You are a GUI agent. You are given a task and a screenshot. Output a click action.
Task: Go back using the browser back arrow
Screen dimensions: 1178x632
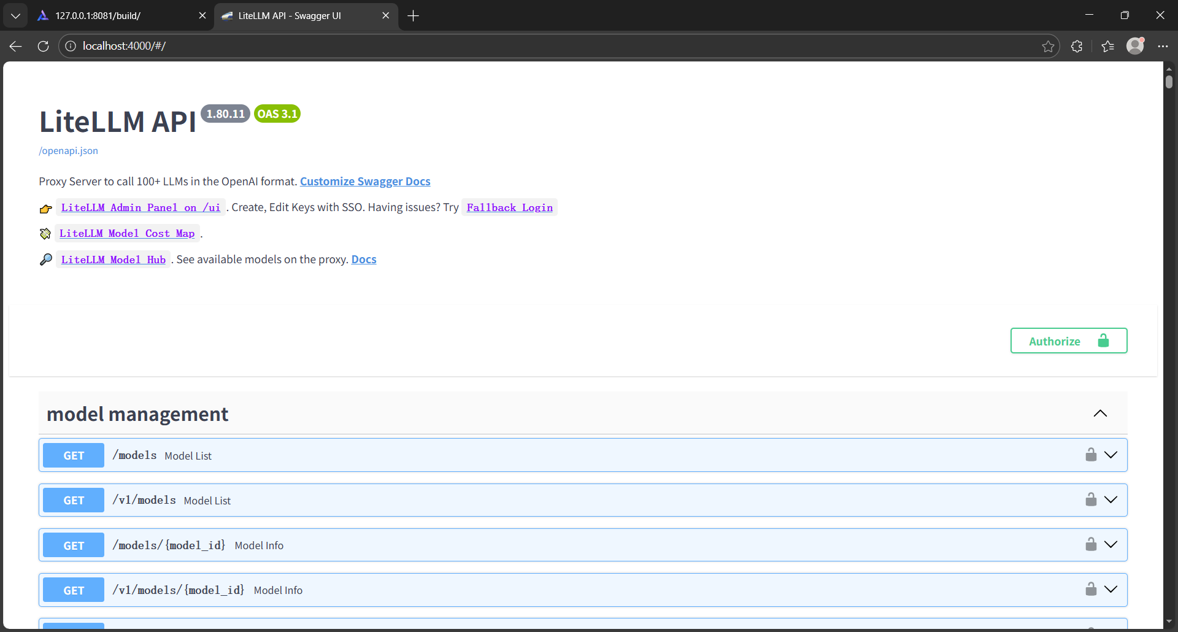16,46
